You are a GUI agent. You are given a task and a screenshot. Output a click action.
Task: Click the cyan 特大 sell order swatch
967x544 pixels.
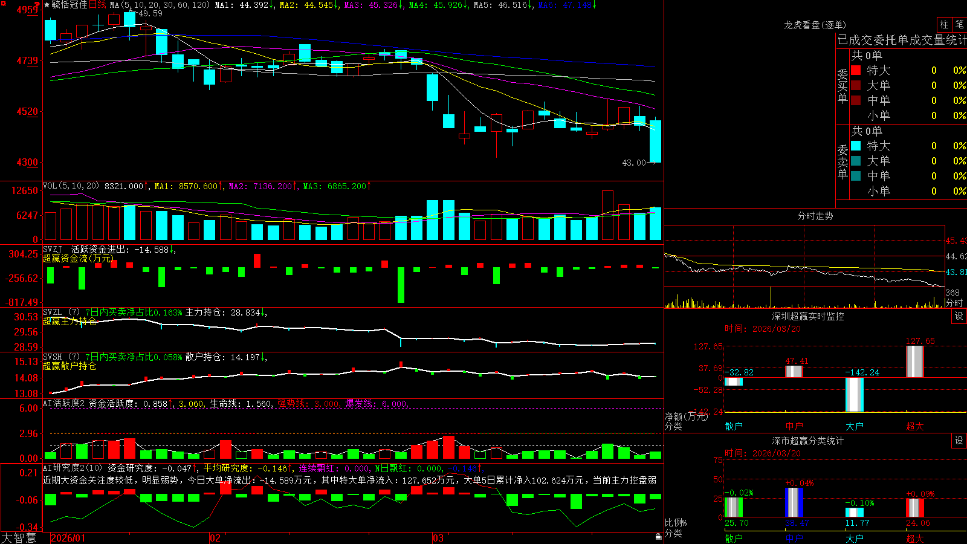pos(856,146)
